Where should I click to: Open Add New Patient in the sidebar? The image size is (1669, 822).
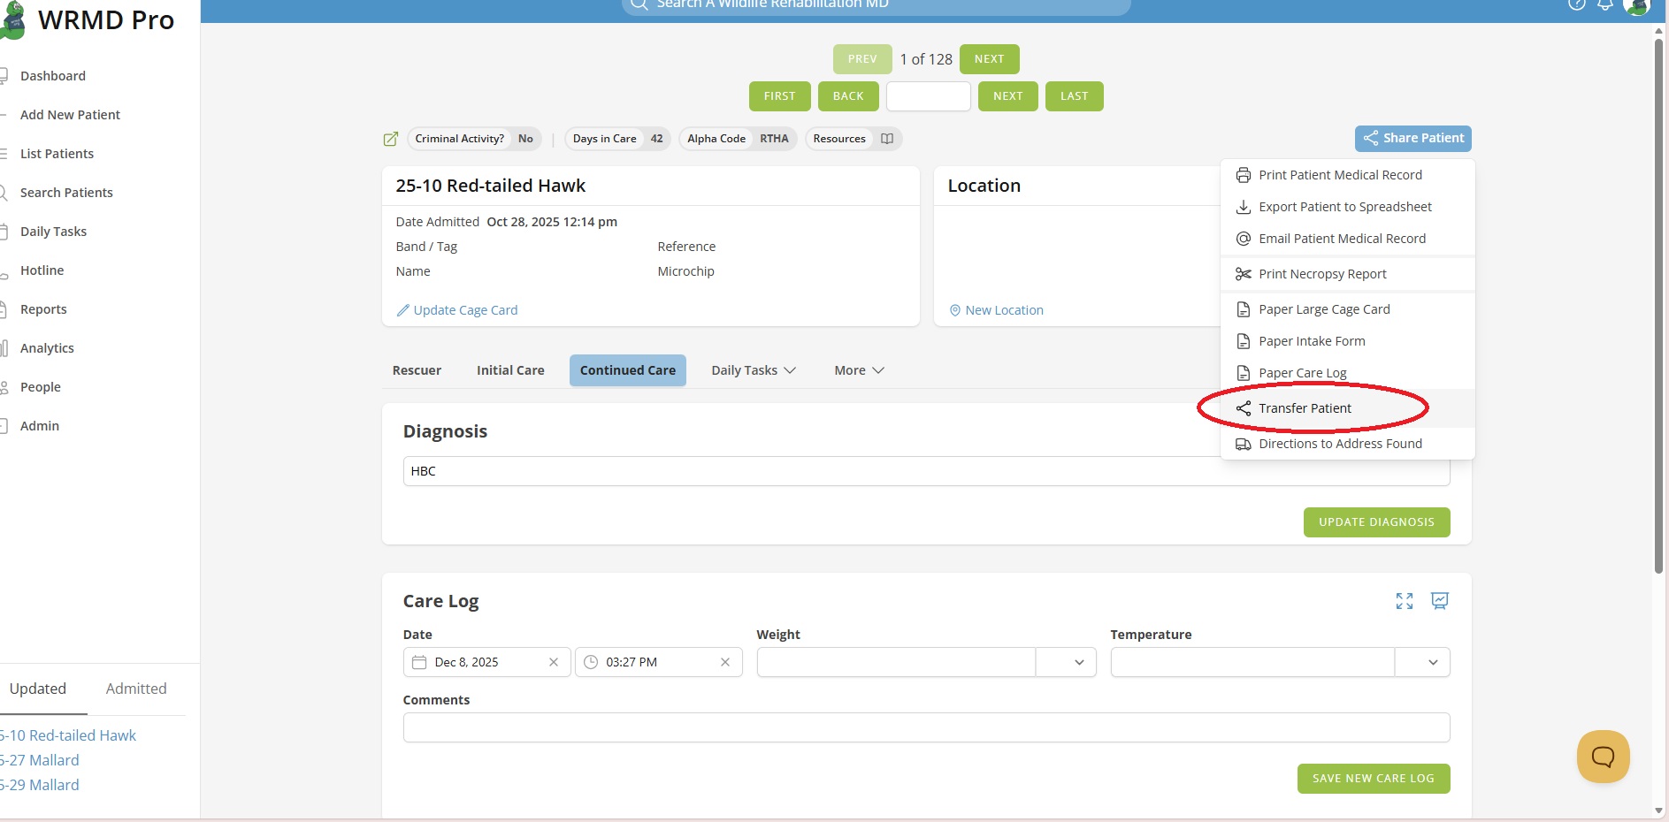(70, 115)
